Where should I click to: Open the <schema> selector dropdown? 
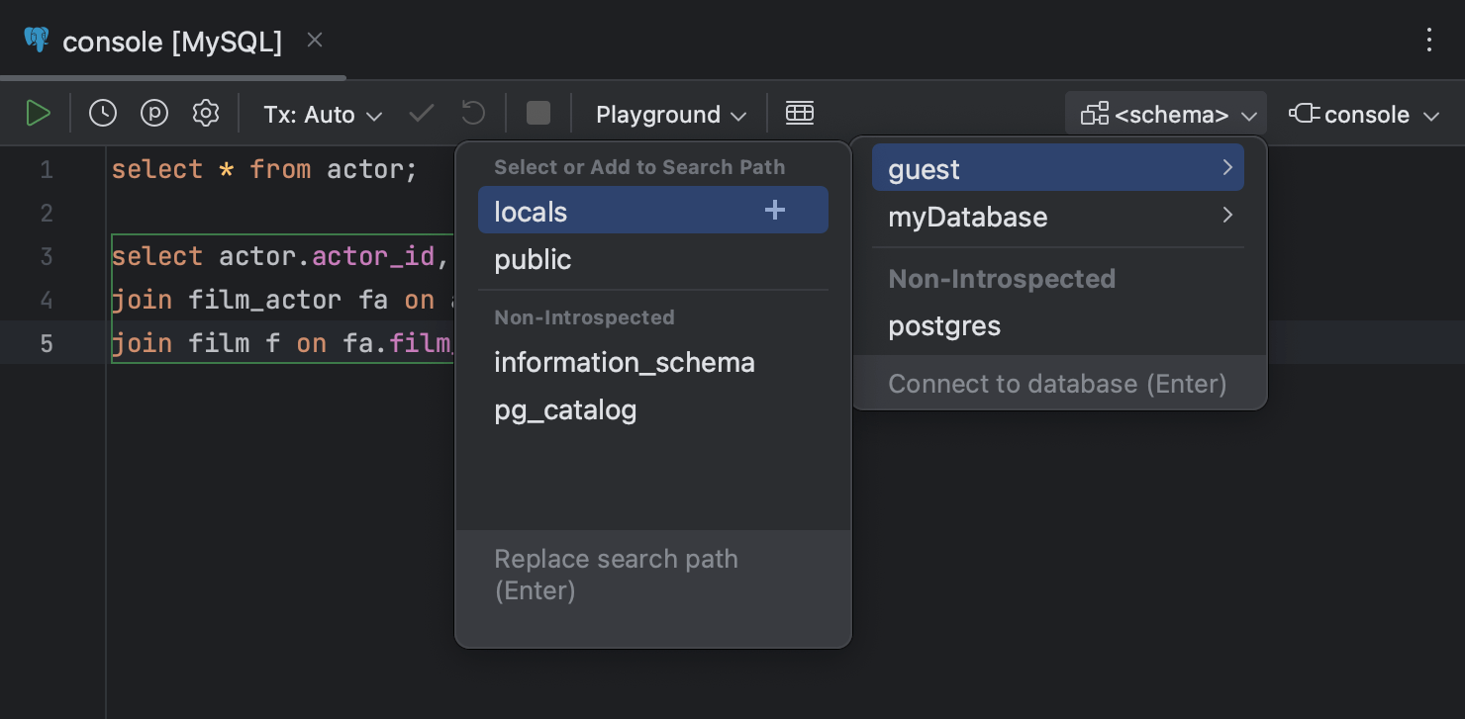click(1165, 113)
